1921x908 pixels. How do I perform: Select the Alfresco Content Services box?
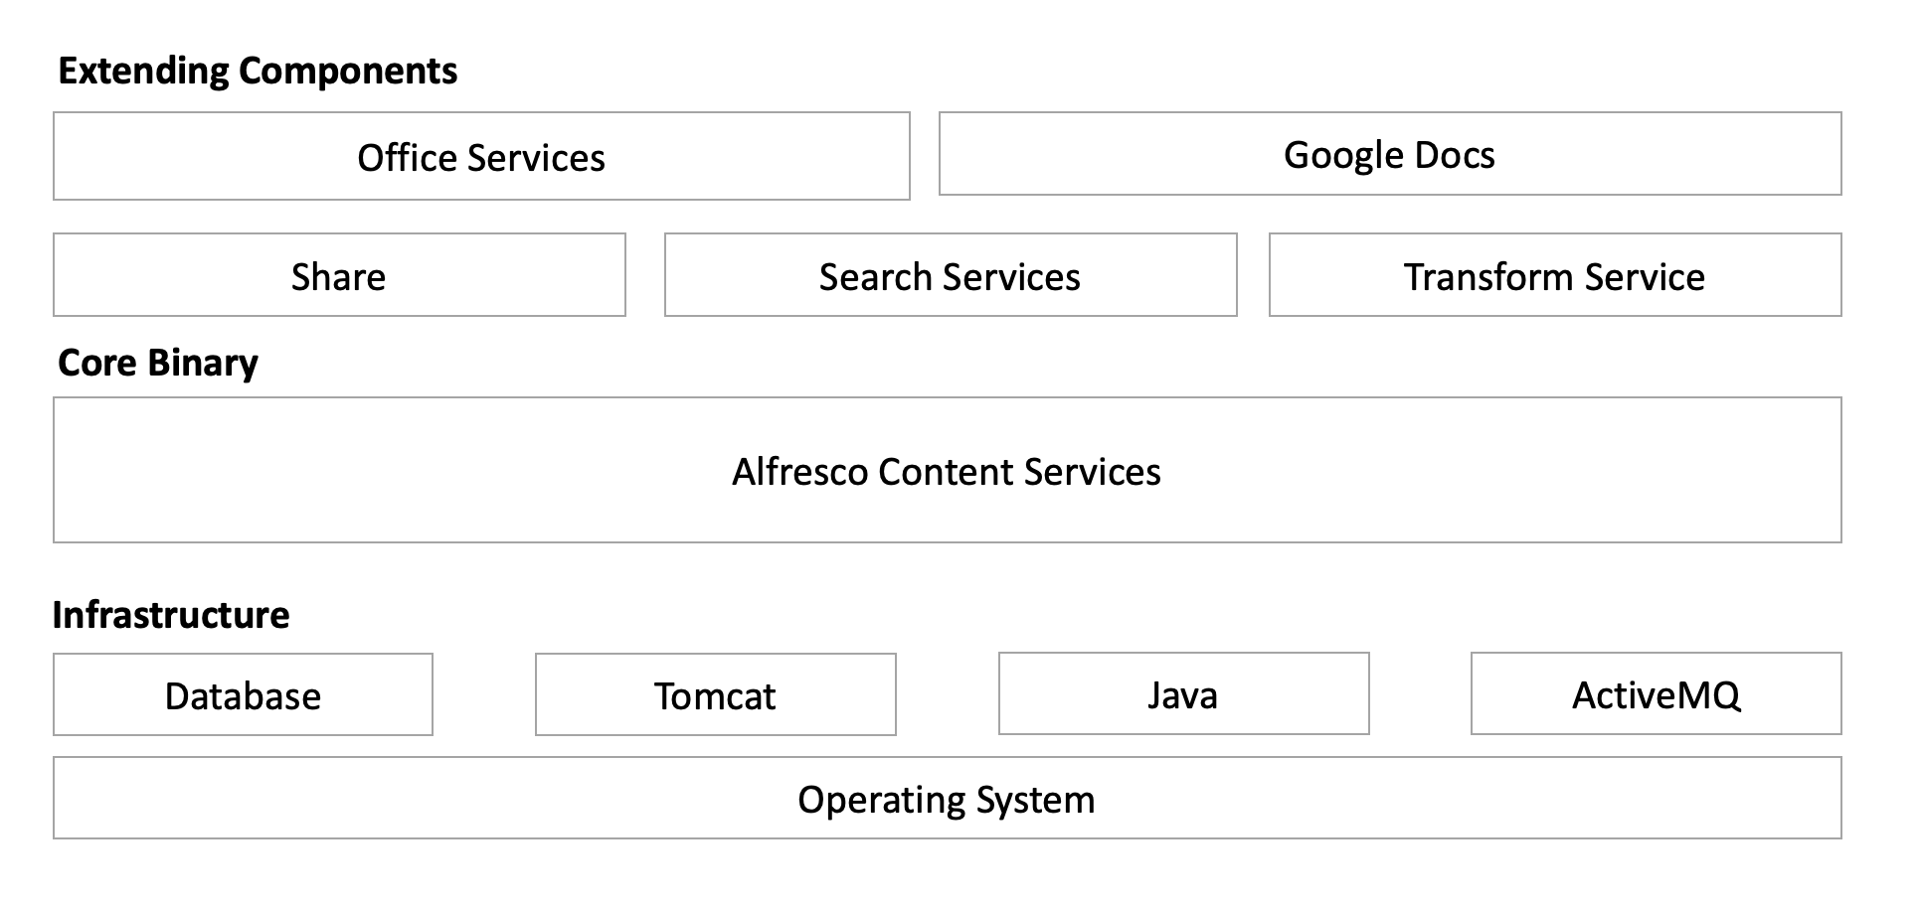pos(947,471)
